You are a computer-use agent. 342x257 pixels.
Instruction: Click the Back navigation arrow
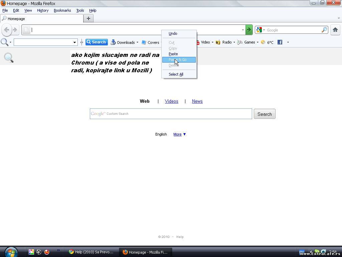(x=6, y=30)
